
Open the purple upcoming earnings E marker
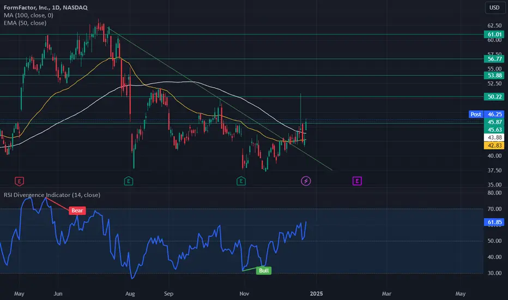357,181
